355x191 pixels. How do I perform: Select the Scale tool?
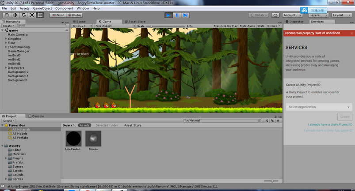32,15
